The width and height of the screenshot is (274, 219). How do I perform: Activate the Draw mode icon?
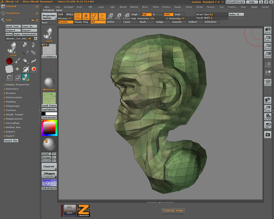pos(102,17)
